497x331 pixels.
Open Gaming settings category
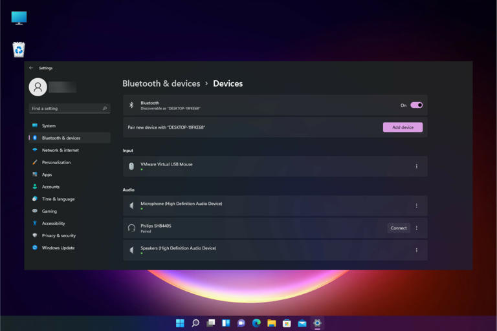[x=69, y=211]
